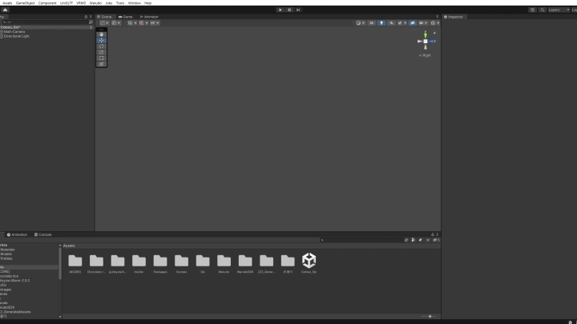The image size is (577, 324).
Task: Click the cloud account icon
Action: 5,10
